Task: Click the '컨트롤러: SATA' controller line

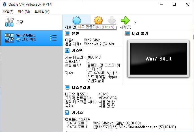Action: 77,119
